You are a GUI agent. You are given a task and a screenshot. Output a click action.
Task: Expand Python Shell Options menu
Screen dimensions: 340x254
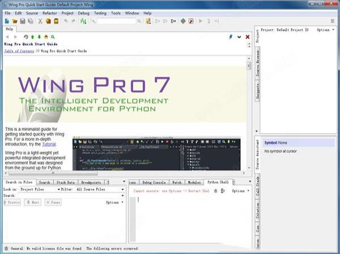point(240,191)
